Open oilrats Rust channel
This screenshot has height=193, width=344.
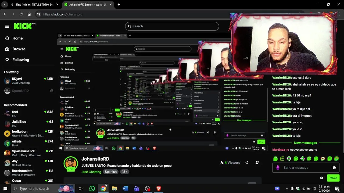pos(28,143)
